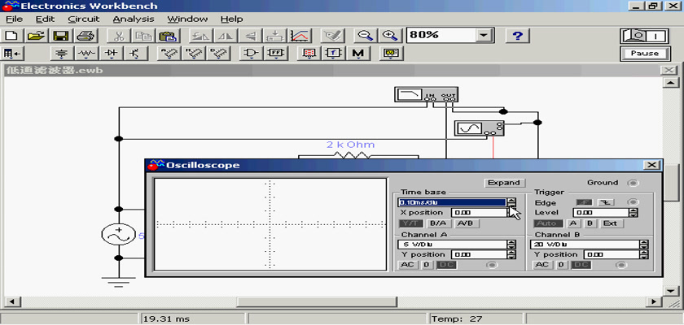The width and height of the screenshot is (684, 325).
Task: Set trigger source to Ext
Action: (x=611, y=223)
